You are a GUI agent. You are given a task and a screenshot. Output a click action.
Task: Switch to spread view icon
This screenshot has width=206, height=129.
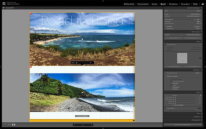[x=9, y=125]
